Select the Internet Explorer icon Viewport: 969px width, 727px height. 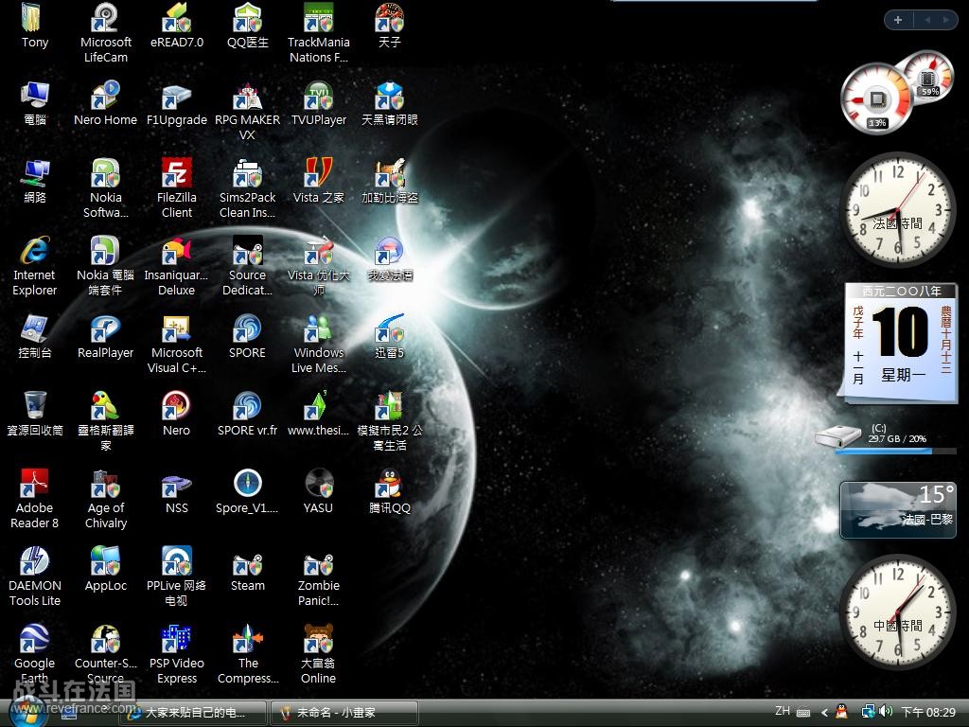pyautogui.click(x=35, y=250)
